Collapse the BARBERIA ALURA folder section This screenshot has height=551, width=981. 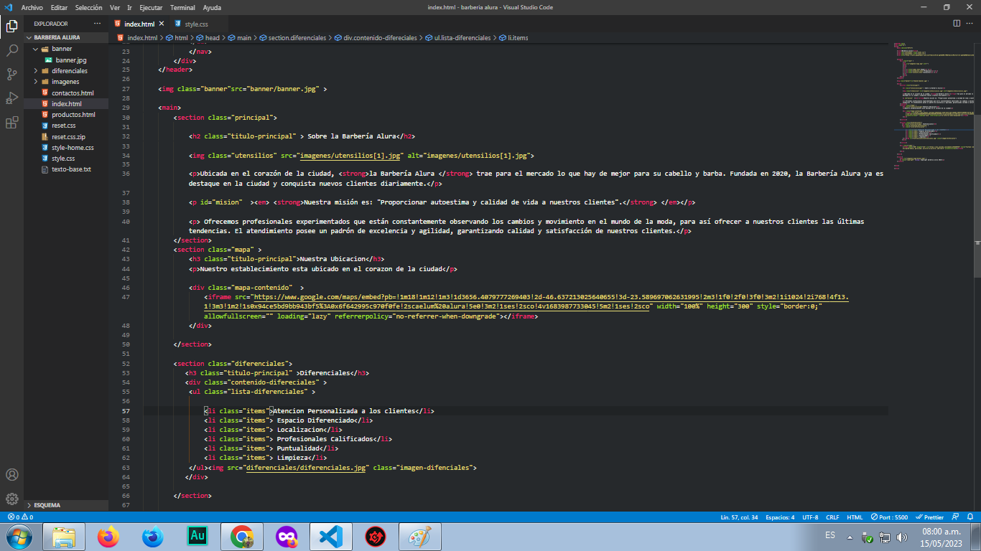(x=66, y=37)
